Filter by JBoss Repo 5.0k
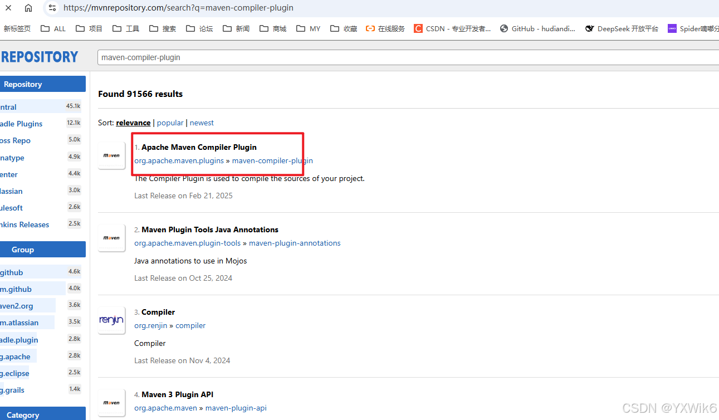Viewport: 719px width, 420px height. pyautogui.click(x=41, y=140)
